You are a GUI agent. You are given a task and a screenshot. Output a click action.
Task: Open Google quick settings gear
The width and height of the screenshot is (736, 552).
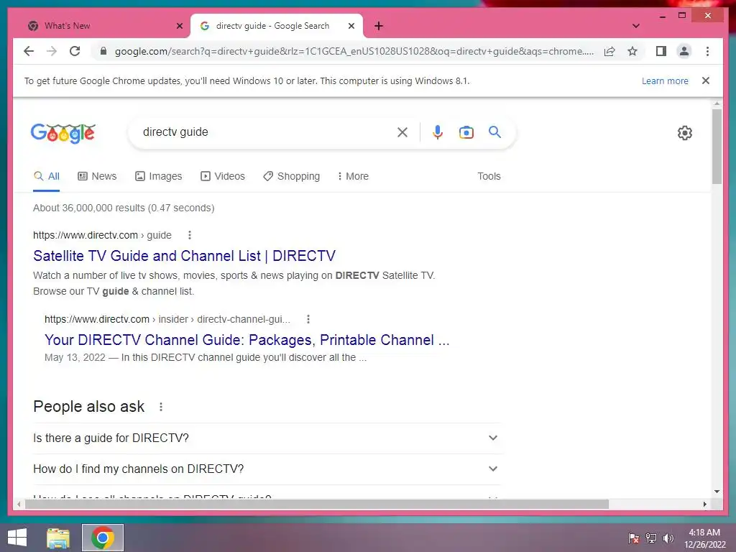[x=685, y=133]
